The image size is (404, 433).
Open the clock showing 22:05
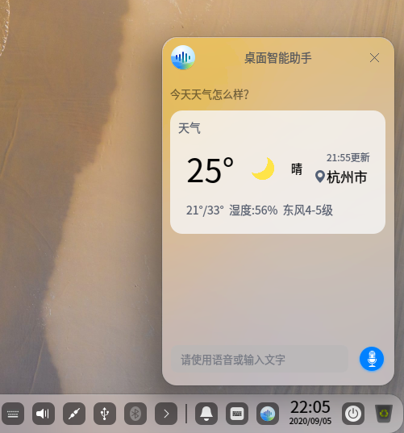click(310, 412)
